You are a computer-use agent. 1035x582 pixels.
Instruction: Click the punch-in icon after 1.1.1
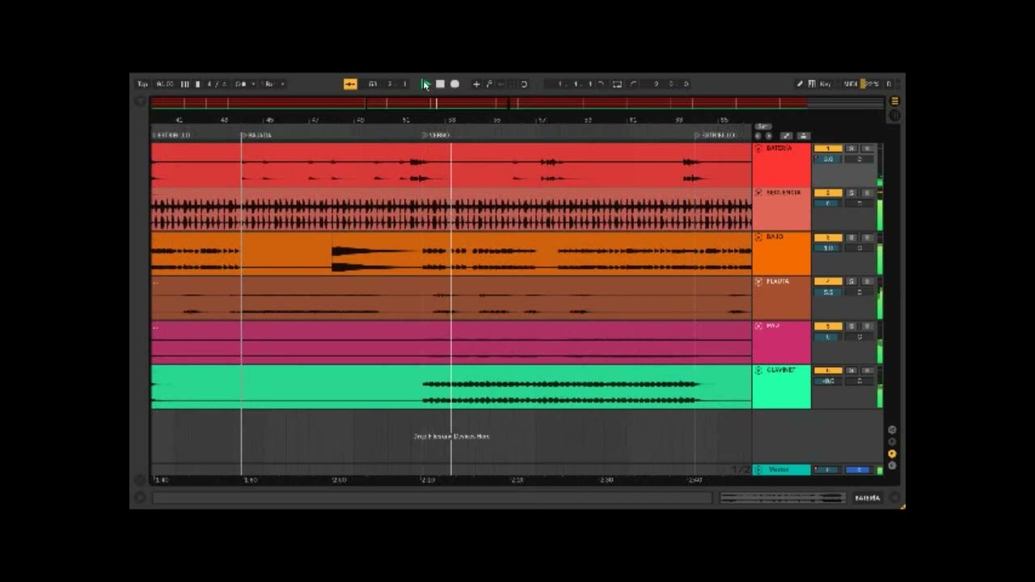coord(601,84)
